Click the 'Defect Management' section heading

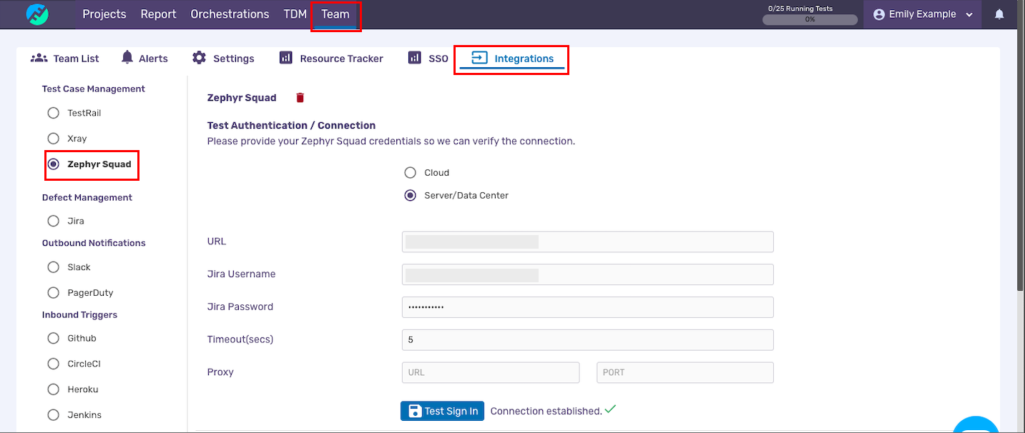87,198
